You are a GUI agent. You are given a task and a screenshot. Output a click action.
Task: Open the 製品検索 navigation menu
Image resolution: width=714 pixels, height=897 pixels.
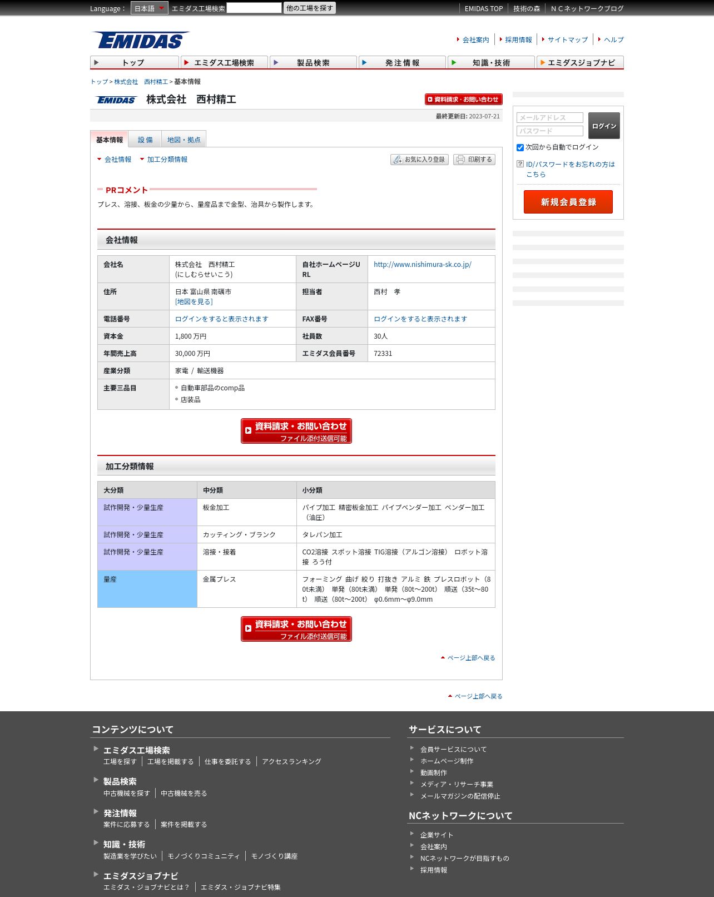(x=313, y=62)
